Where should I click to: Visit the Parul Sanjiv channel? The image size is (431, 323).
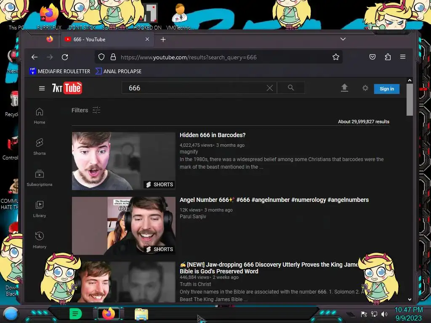pyautogui.click(x=193, y=217)
